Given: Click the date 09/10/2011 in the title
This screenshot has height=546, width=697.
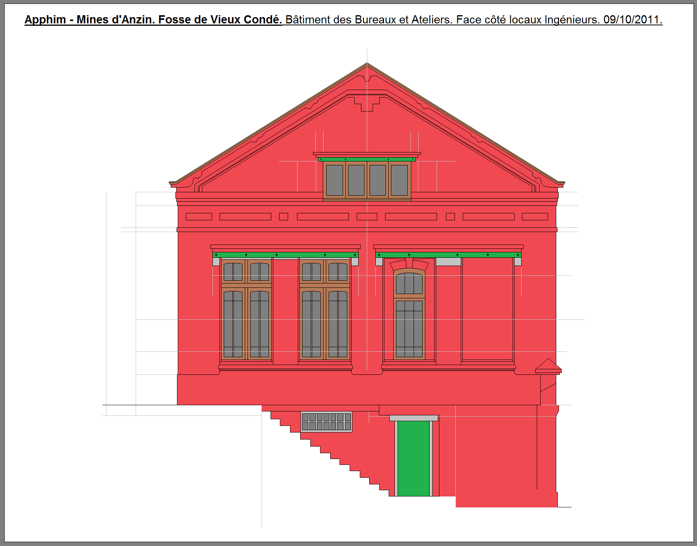Looking at the screenshot, I should coord(632,19).
